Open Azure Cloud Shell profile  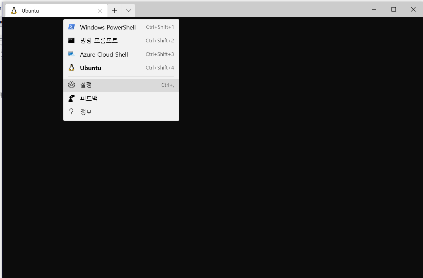(121, 54)
